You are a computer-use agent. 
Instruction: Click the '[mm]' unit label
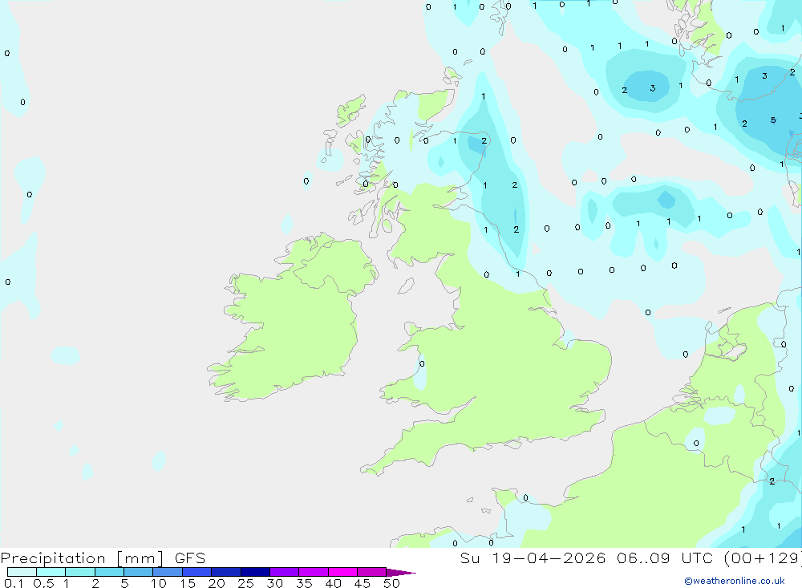[x=140, y=558]
